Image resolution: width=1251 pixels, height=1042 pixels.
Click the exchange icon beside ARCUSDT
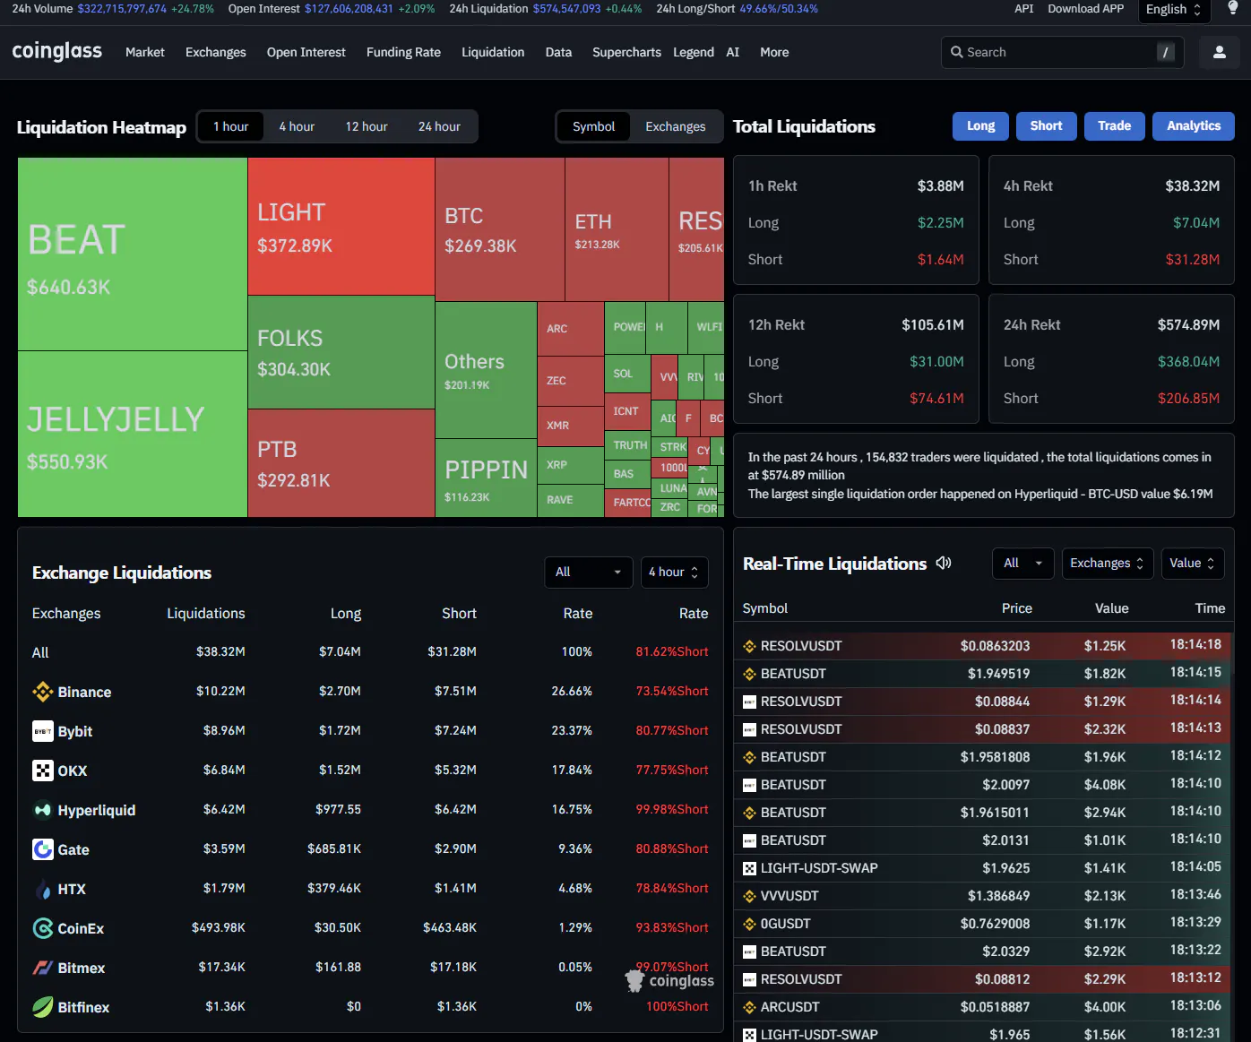[x=750, y=1007]
